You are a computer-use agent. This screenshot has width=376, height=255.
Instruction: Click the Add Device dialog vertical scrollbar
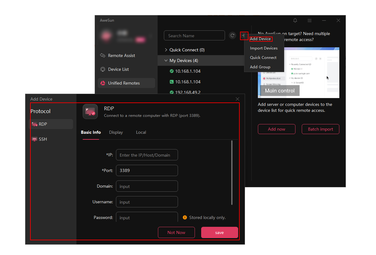[232, 173]
